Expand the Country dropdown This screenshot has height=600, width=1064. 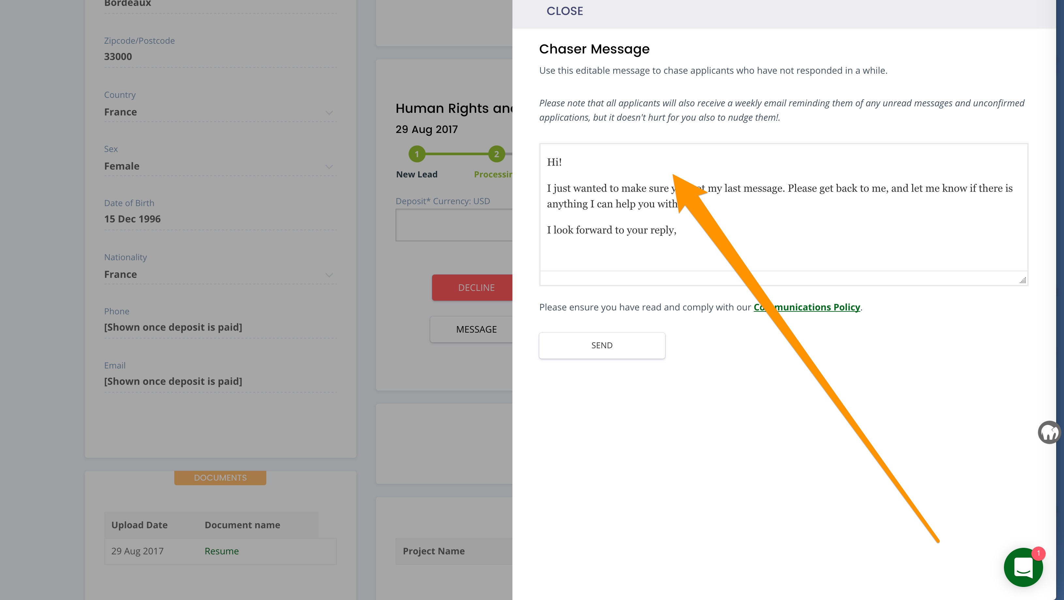pos(329,112)
